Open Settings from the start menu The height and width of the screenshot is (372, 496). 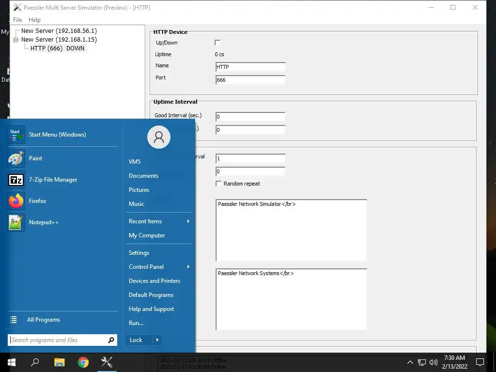(139, 253)
